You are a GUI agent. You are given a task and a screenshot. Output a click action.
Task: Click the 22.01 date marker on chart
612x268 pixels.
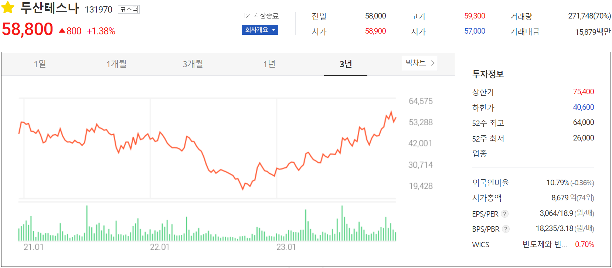click(160, 247)
